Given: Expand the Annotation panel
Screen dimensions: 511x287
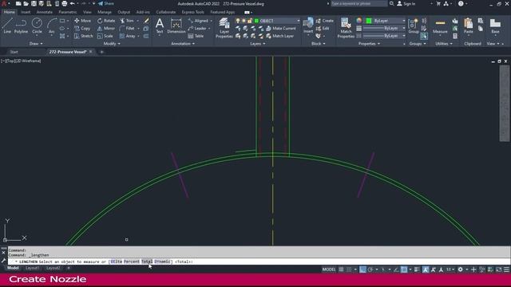Looking at the screenshot, I should point(183,44).
